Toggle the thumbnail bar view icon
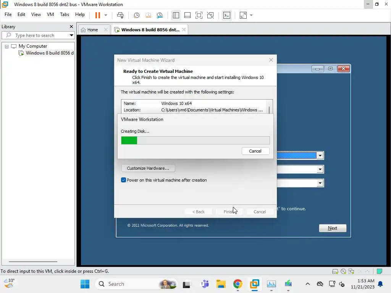391x293 pixels. (187, 15)
